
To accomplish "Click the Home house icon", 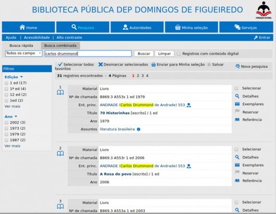I will pyautogui.click(x=22, y=27).
